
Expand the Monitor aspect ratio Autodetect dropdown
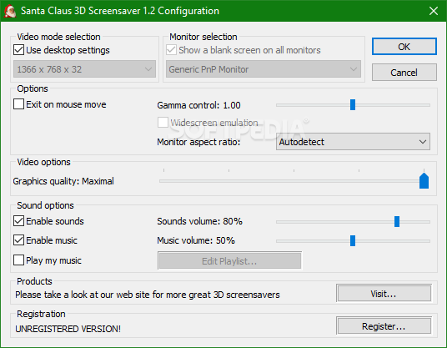[353, 142]
